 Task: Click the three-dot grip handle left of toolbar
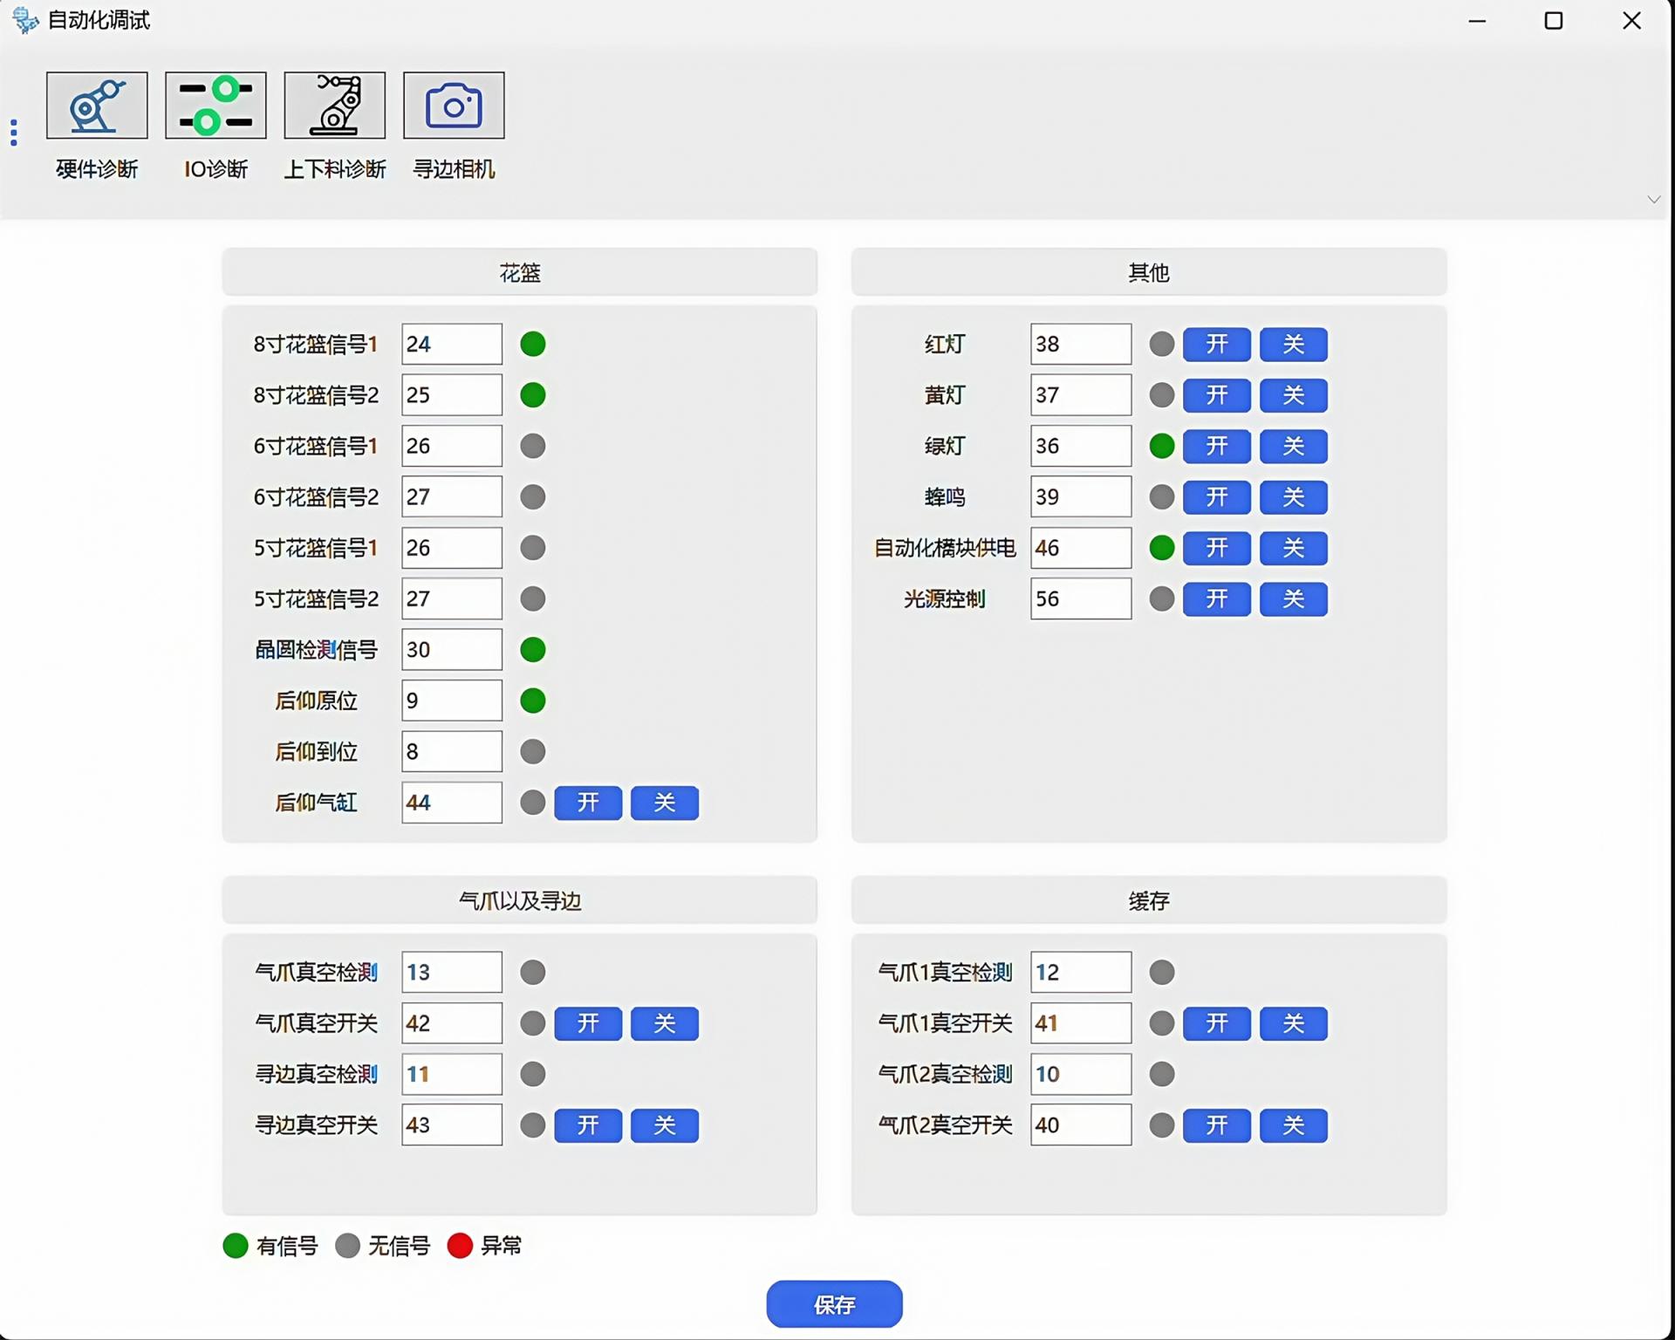(x=14, y=133)
